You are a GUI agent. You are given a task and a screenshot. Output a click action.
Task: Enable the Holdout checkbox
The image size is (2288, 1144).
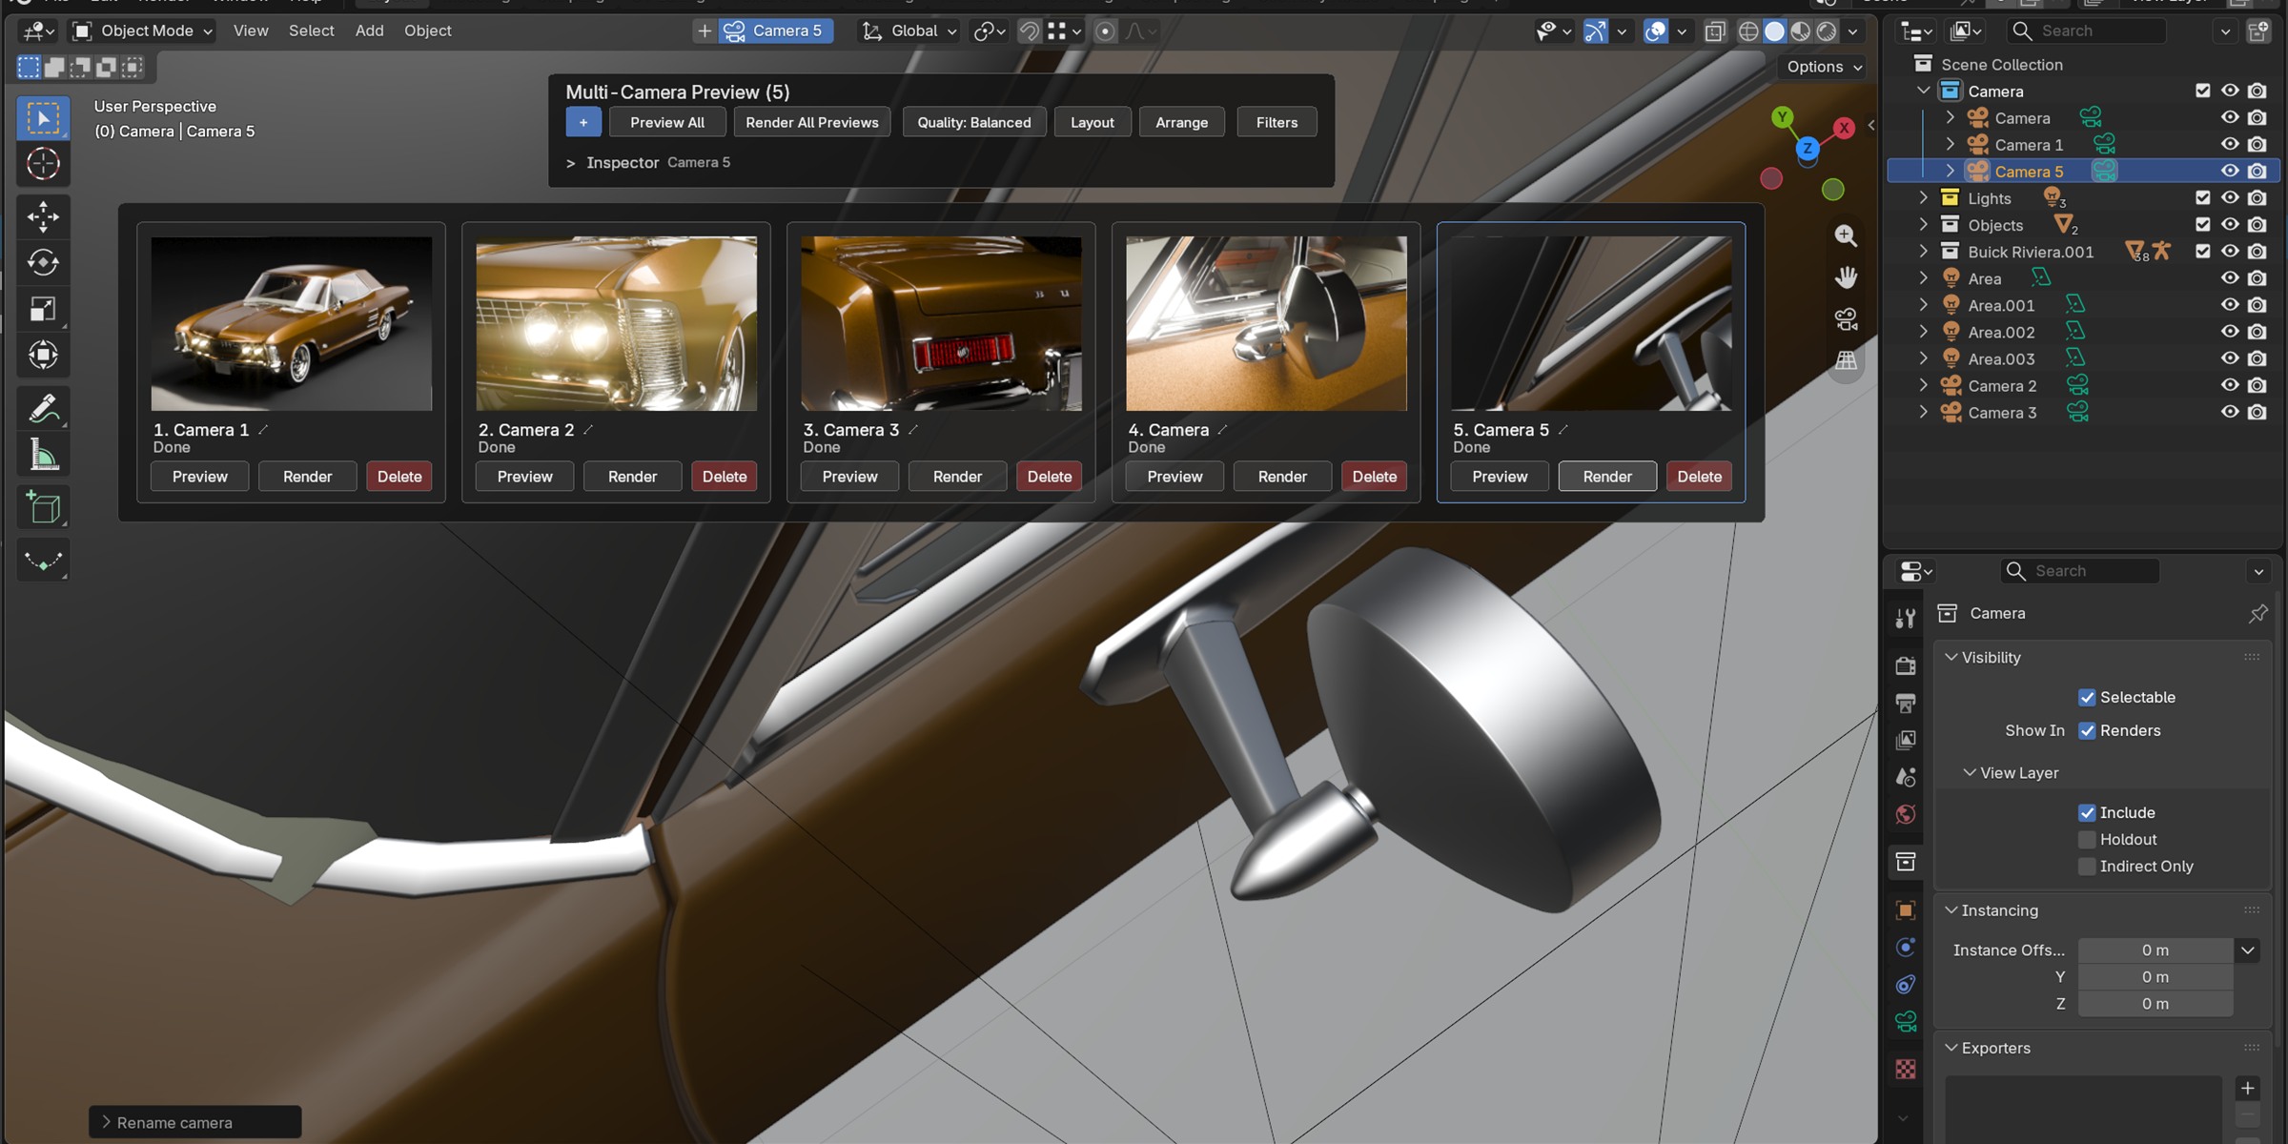(x=2087, y=840)
